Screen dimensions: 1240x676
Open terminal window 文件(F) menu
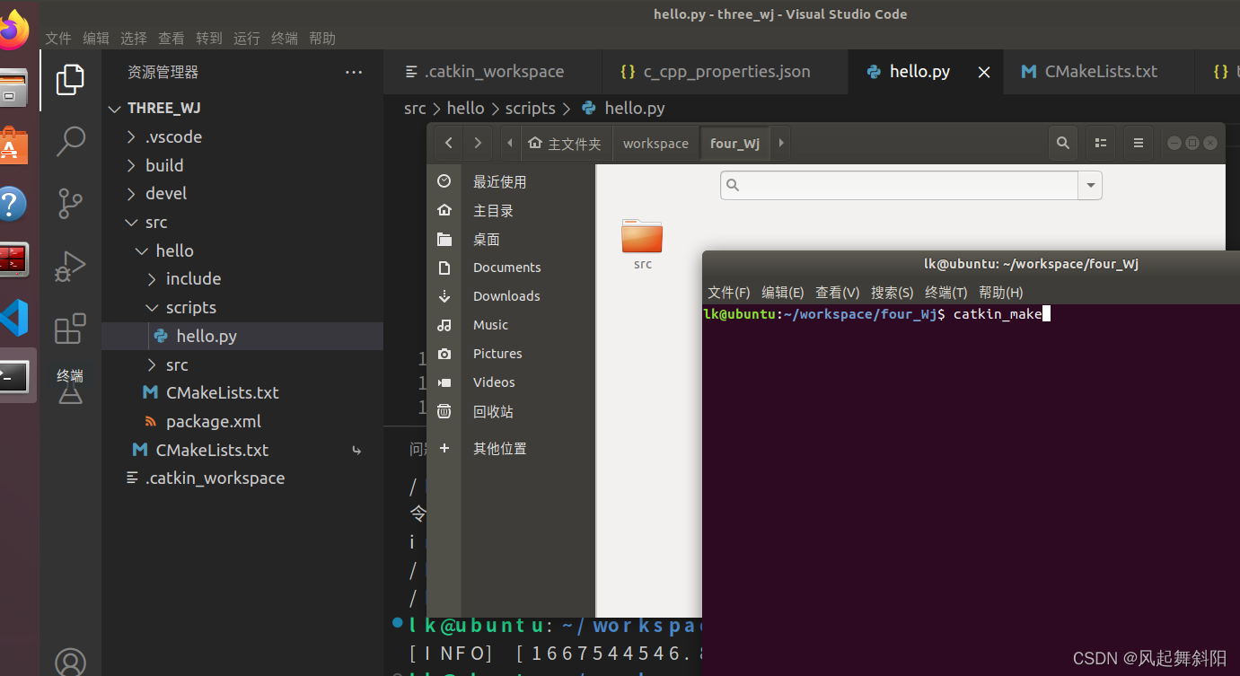728,293
